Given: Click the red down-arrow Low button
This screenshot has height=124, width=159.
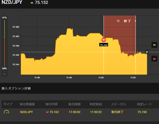Looking at the screenshot, I should coord(154,59).
